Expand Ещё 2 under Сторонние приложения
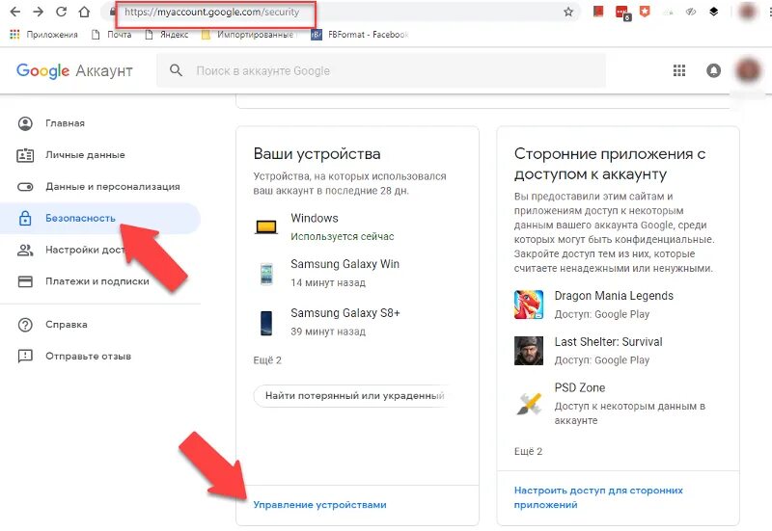The image size is (772, 531). click(528, 451)
